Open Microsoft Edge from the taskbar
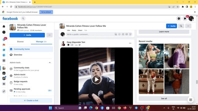Screen dimensions: 198x111 91,108
